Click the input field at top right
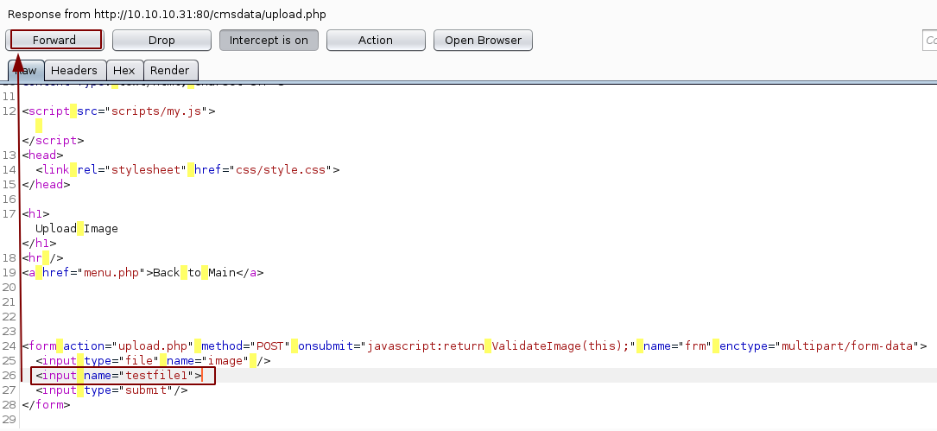 (x=930, y=40)
